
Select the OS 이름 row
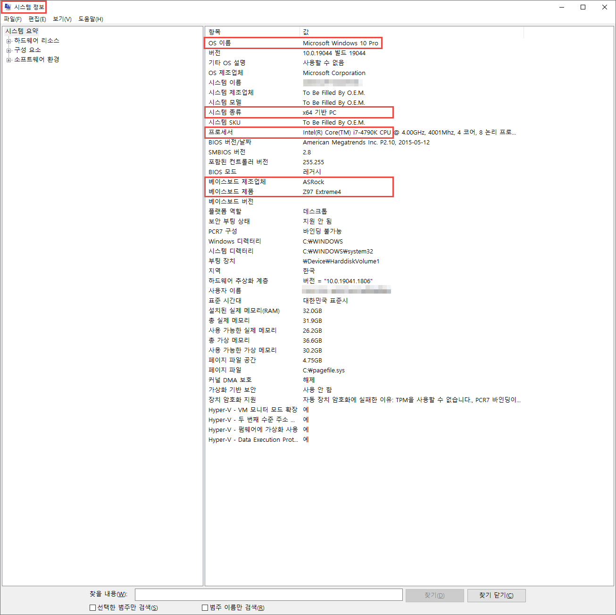point(365,43)
